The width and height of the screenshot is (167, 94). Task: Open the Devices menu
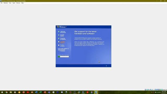(18, 3)
